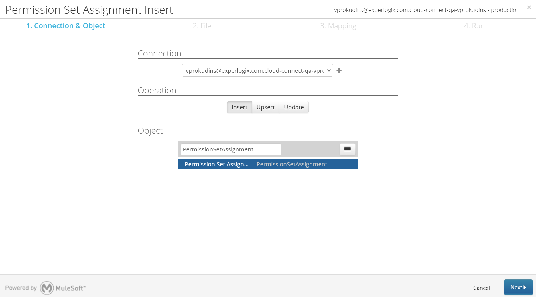The height and width of the screenshot is (297, 536).
Task: Cancel the wizard
Action: click(x=482, y=288)
